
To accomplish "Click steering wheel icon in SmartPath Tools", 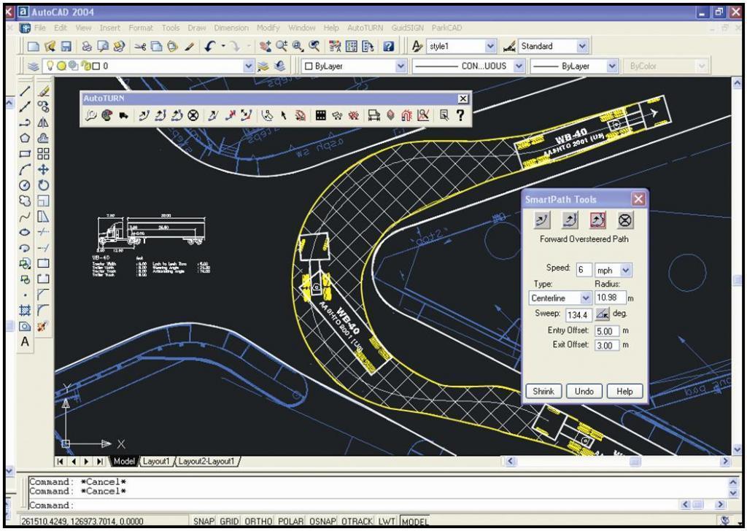I will point(625,220).
